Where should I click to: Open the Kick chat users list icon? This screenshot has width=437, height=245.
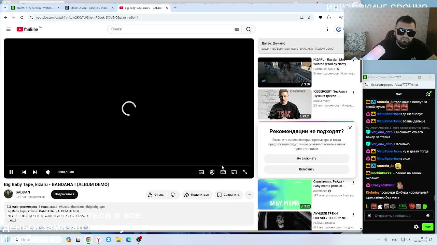tap(428, 94)
